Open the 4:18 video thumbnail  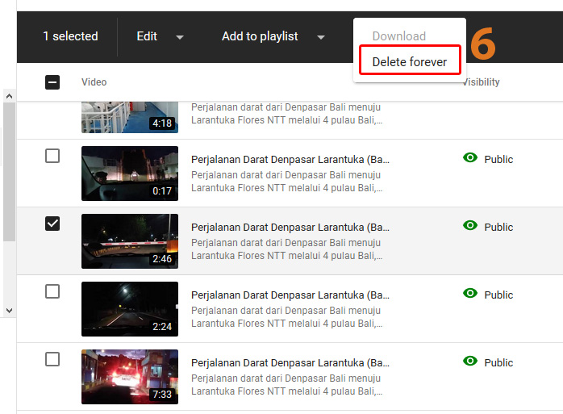[130, 117]
